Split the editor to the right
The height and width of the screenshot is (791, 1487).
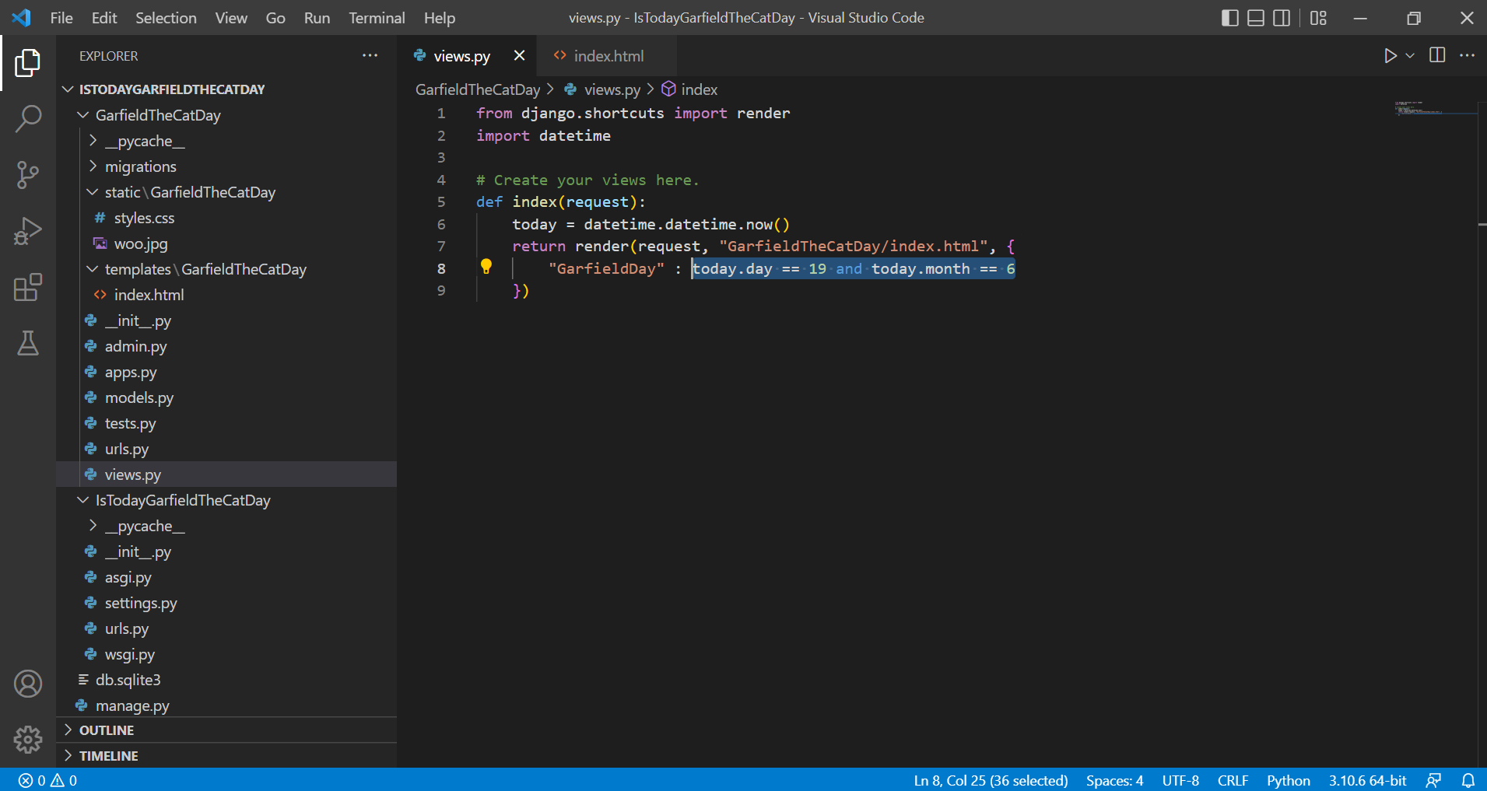point(1437,55)
